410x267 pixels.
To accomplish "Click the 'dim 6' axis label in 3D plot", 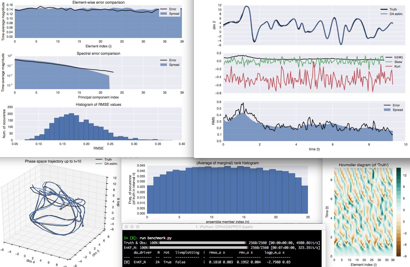I will click(118, 202).
